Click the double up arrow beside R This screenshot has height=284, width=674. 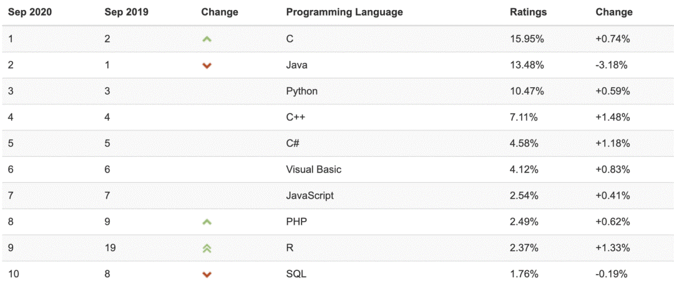[207, 248]
